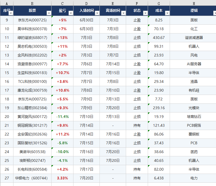Select column F header
Image resolution: width=216 pixels, height=186 pixels.
tap(137, 4)
